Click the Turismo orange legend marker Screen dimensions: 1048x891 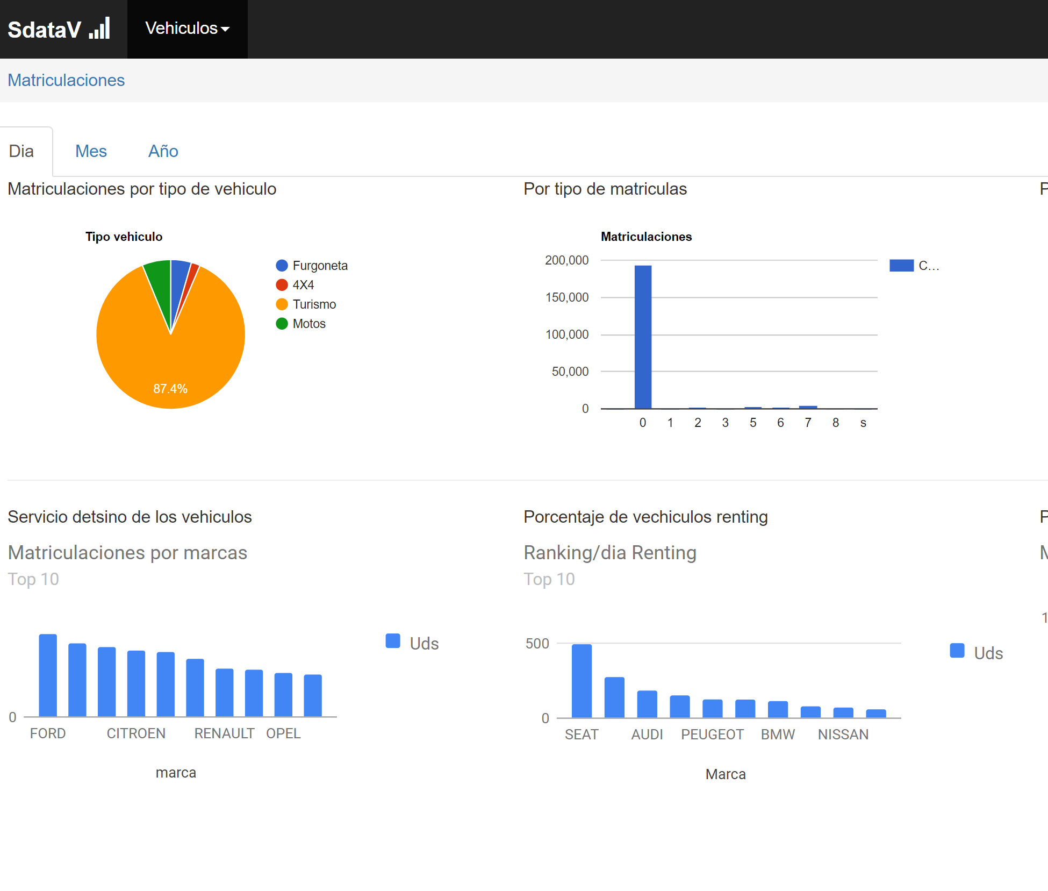[282, 304]
